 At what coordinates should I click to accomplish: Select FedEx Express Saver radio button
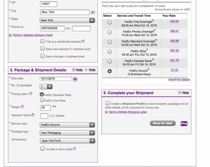click(110, 62)
